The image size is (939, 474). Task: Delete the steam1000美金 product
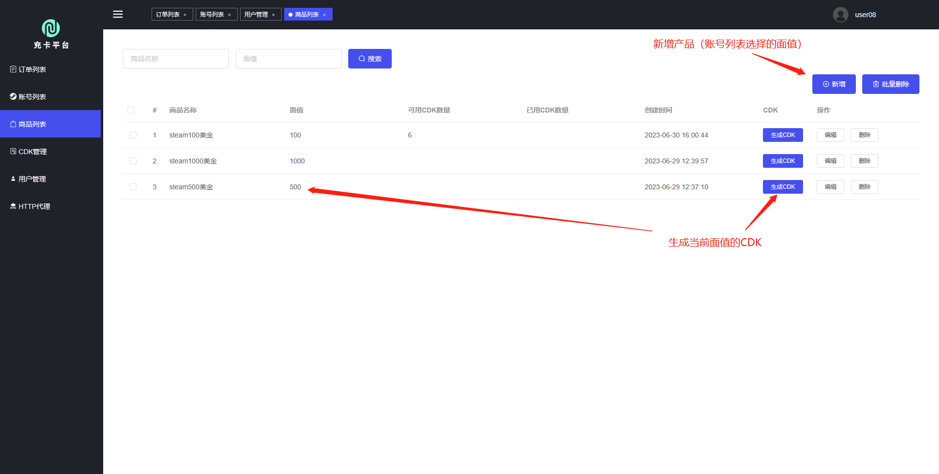click(865, 161)
